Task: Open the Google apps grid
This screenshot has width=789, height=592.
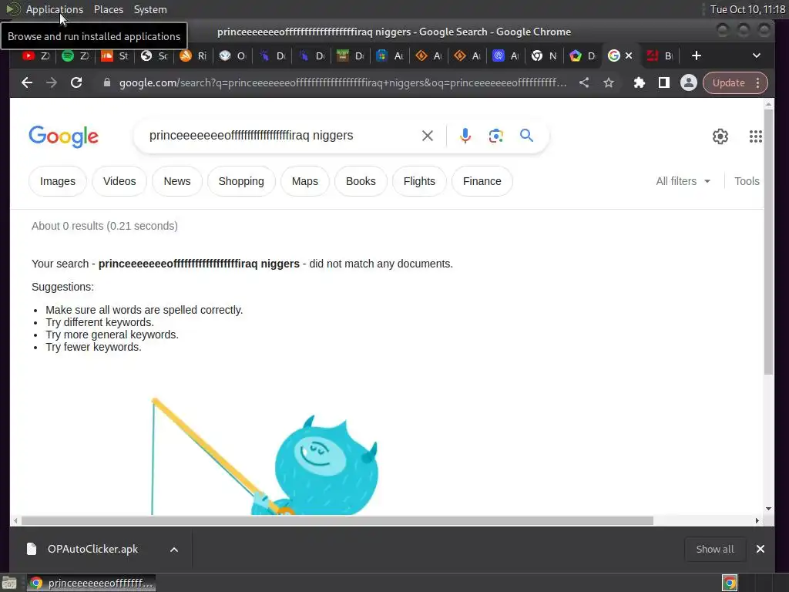Action: tap(755, 136)
